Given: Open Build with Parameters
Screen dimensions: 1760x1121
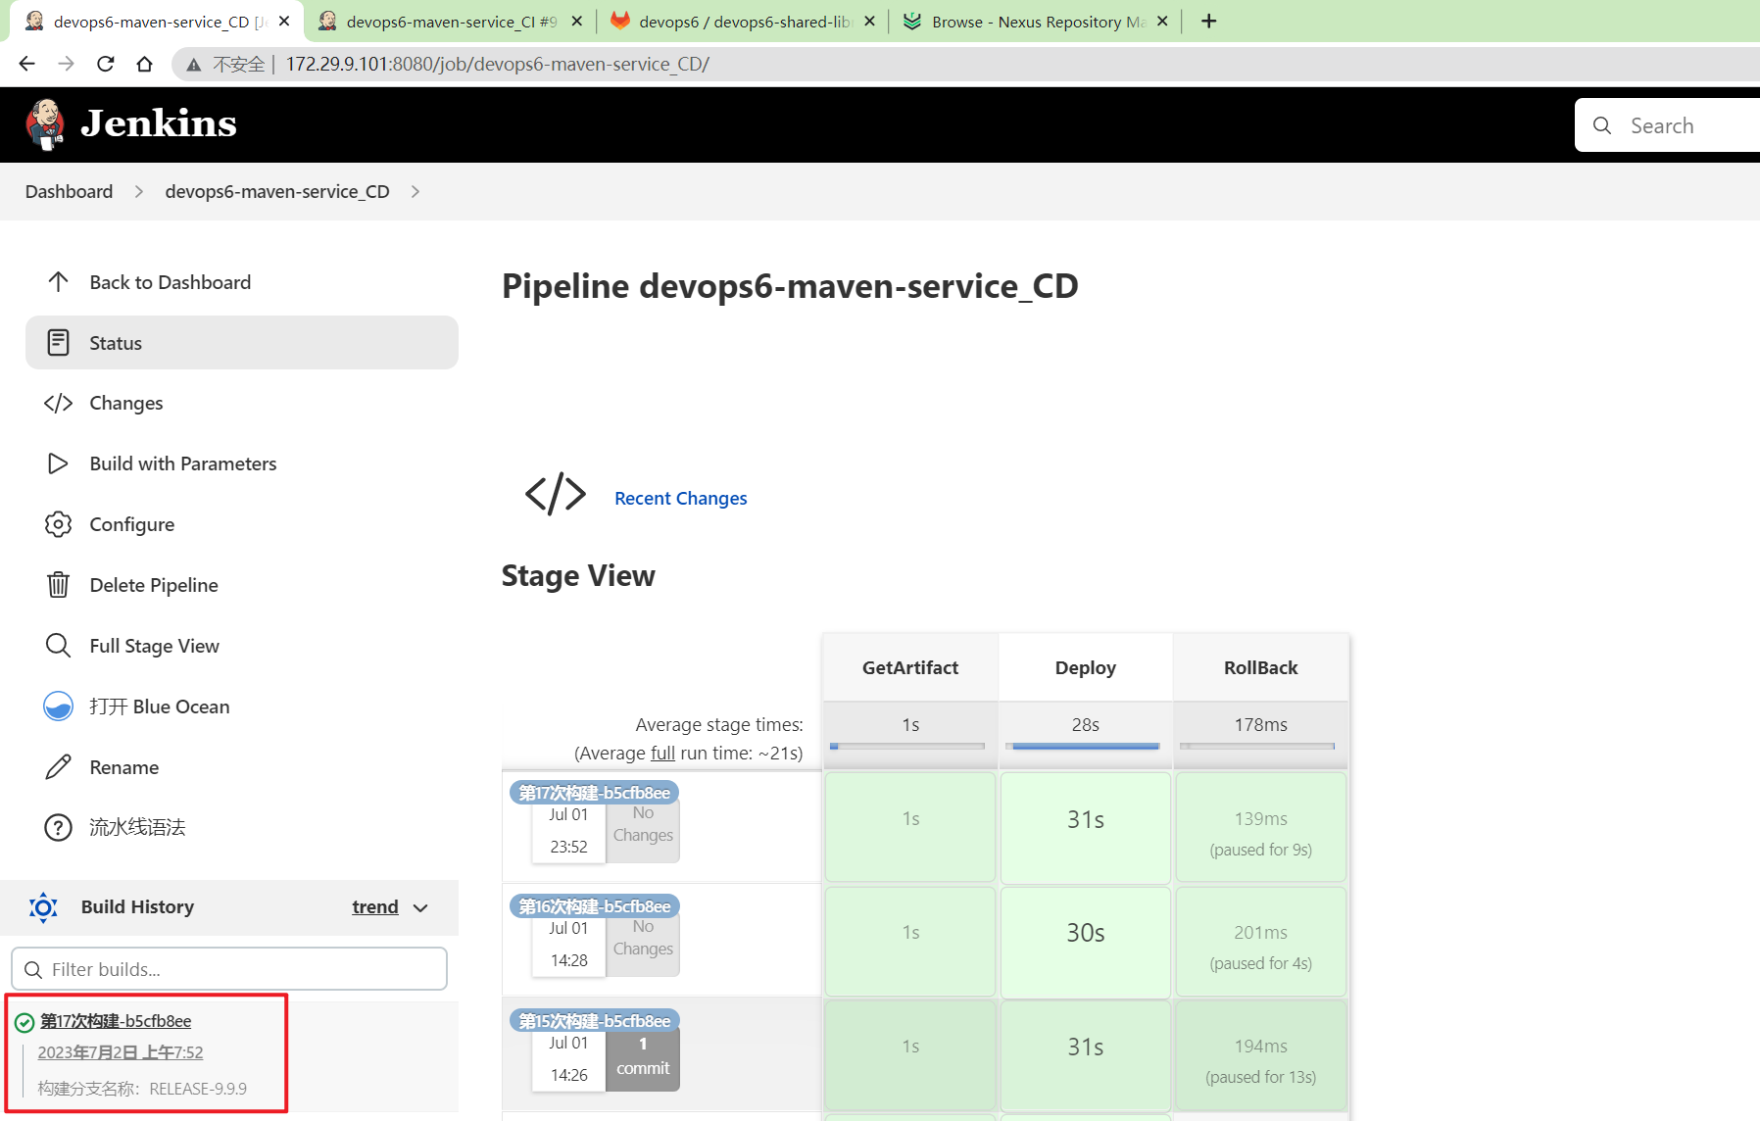Looking at the screenshot, I should coord(242,463).
